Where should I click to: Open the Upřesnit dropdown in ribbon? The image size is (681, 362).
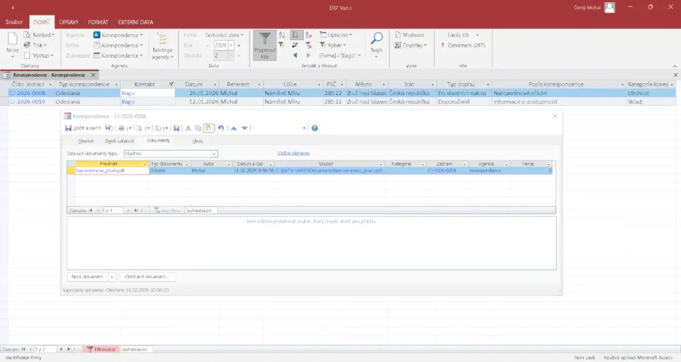point(339,35)
